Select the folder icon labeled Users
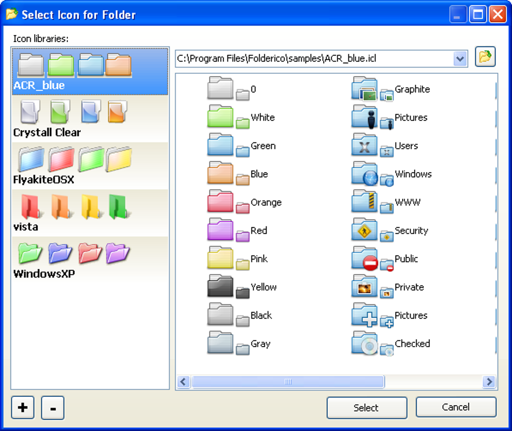 point(385,146)
